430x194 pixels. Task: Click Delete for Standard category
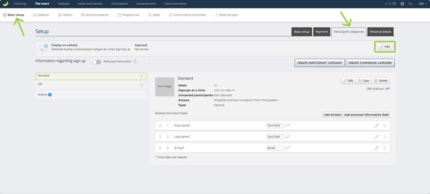pos(380,81)
